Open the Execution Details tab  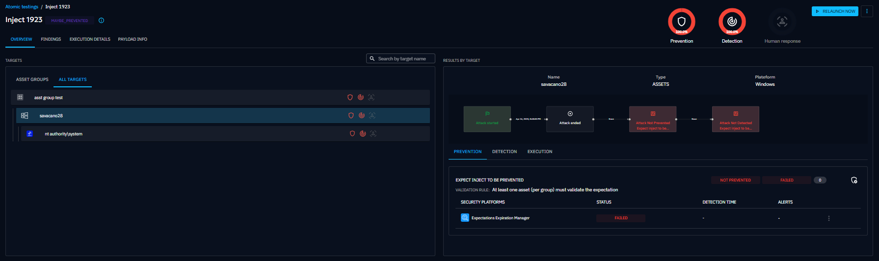point(90,39)
